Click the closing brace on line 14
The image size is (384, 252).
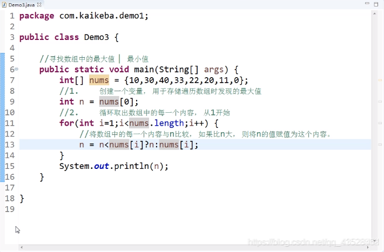pyautogui.click(x=62, y=155)
